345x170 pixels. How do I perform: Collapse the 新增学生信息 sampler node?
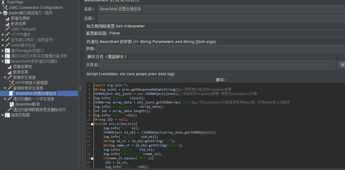5,77
